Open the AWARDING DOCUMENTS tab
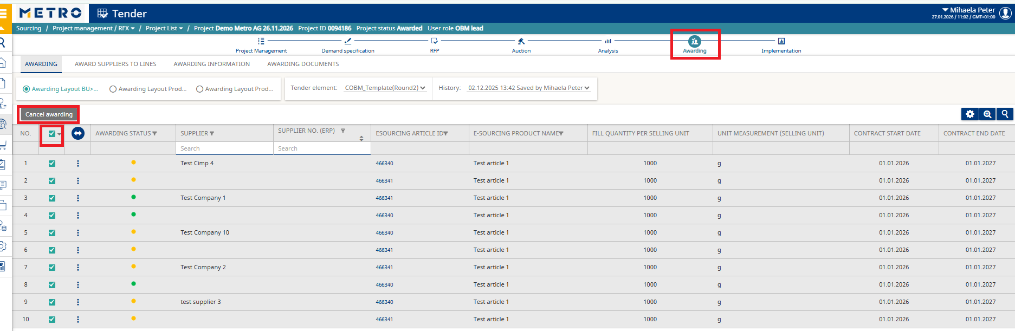This screenshot has height=331, width=1015. coord(303,64)
